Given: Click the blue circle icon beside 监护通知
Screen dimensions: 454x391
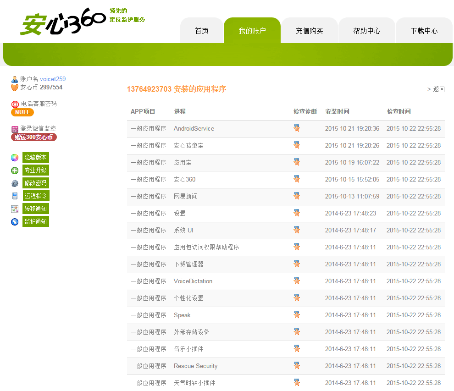Looking at the screenshot, I should coord(15,222).
